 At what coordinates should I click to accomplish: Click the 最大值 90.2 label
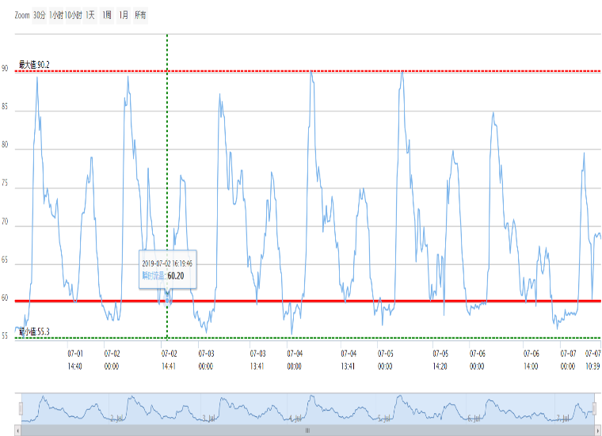[x=34, y=64]
